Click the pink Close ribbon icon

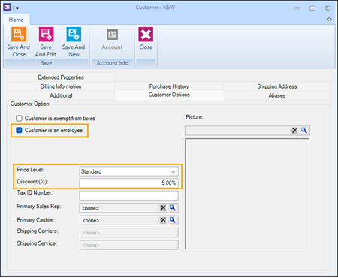coord(146,35)
